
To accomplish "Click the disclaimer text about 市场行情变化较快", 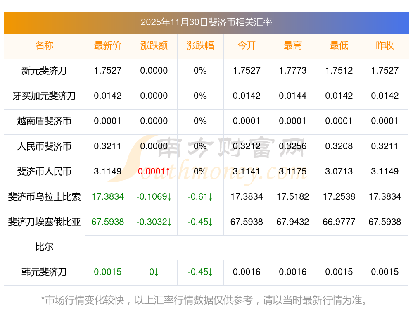I will 205,300.
